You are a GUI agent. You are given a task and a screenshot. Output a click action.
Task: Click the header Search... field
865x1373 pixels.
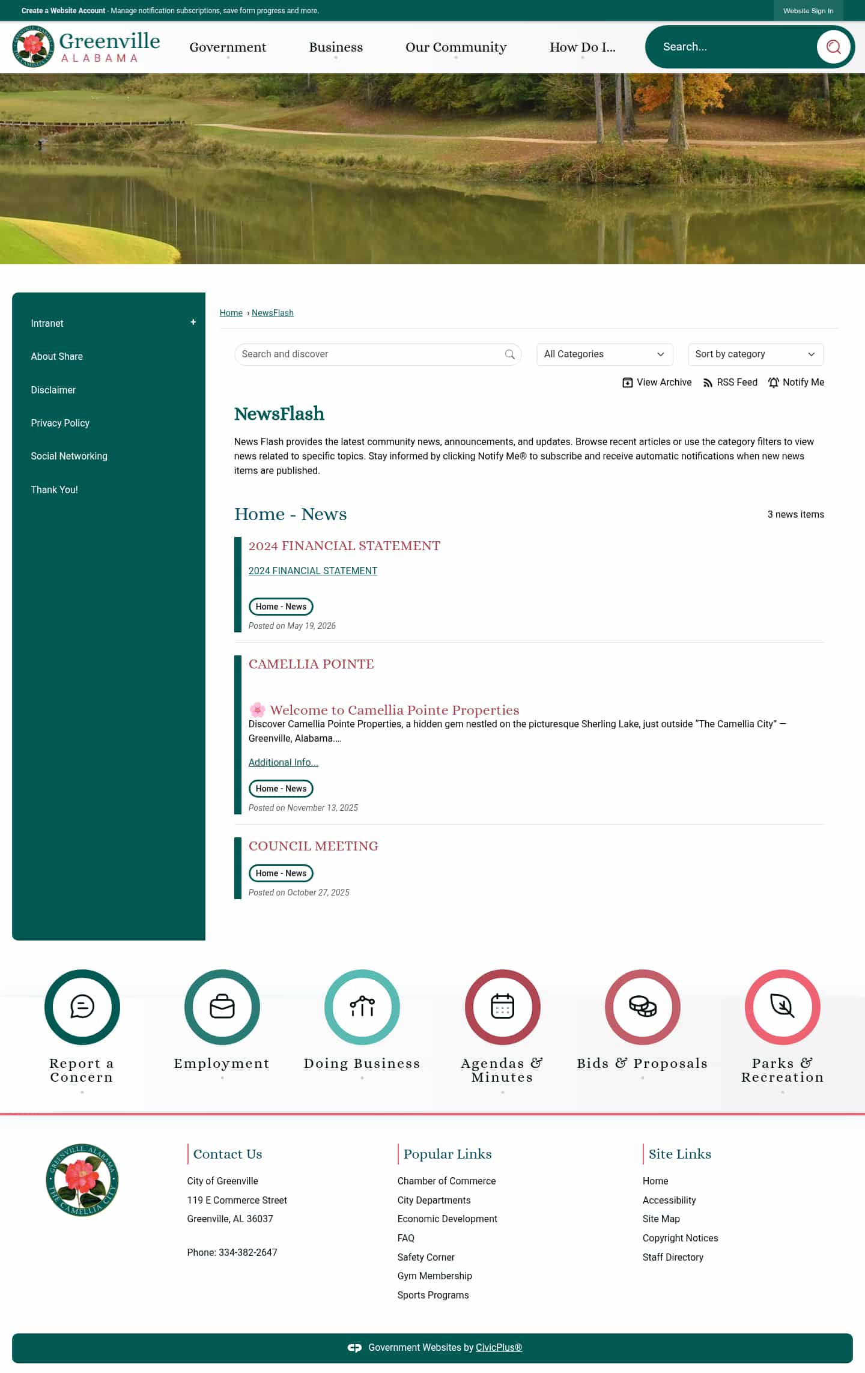coord(733,47)
